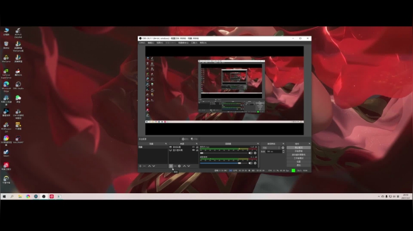Screen dimensions: 413x231
Task: Mute the Desktop Audio speaker icon
Action: [x=250, y=163]
